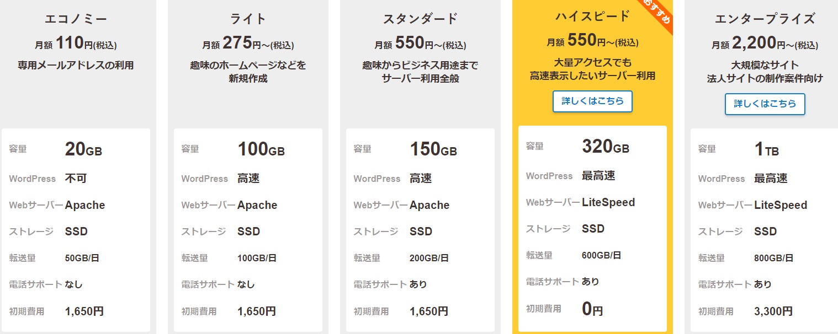Image resolution: width=838 pixels, height=334 pixels.
Task: Select the エコノミー plan heading
Action: pos(76,19)
